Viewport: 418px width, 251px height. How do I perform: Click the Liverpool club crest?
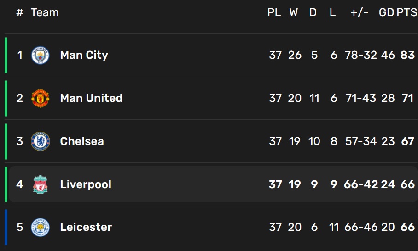point(40,184)
